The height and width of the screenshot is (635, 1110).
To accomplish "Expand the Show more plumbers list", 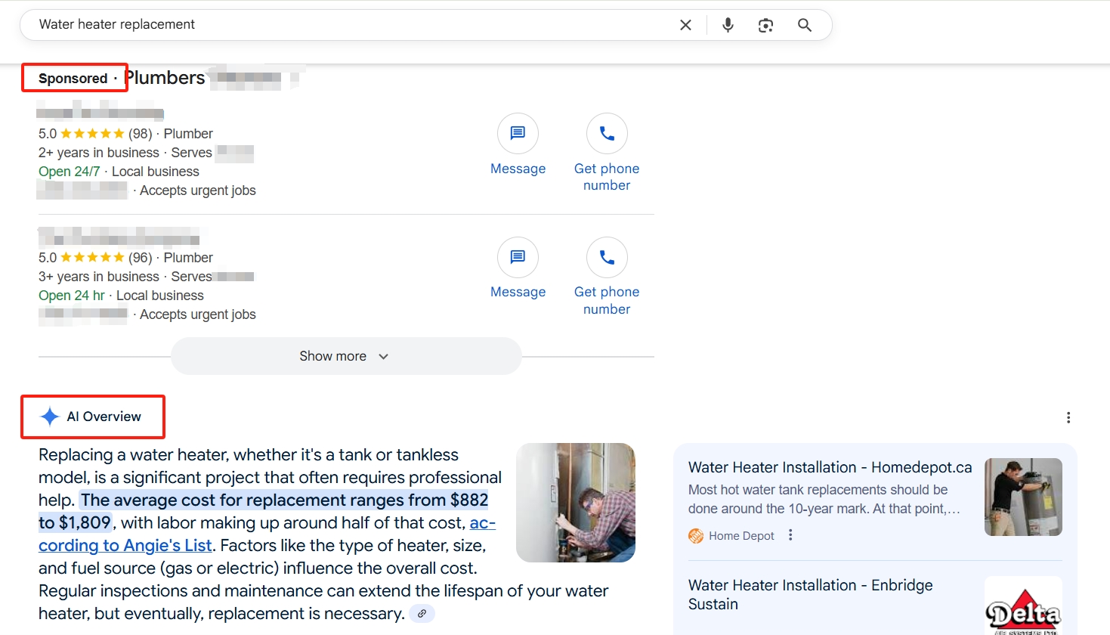I will coord(333,356).
